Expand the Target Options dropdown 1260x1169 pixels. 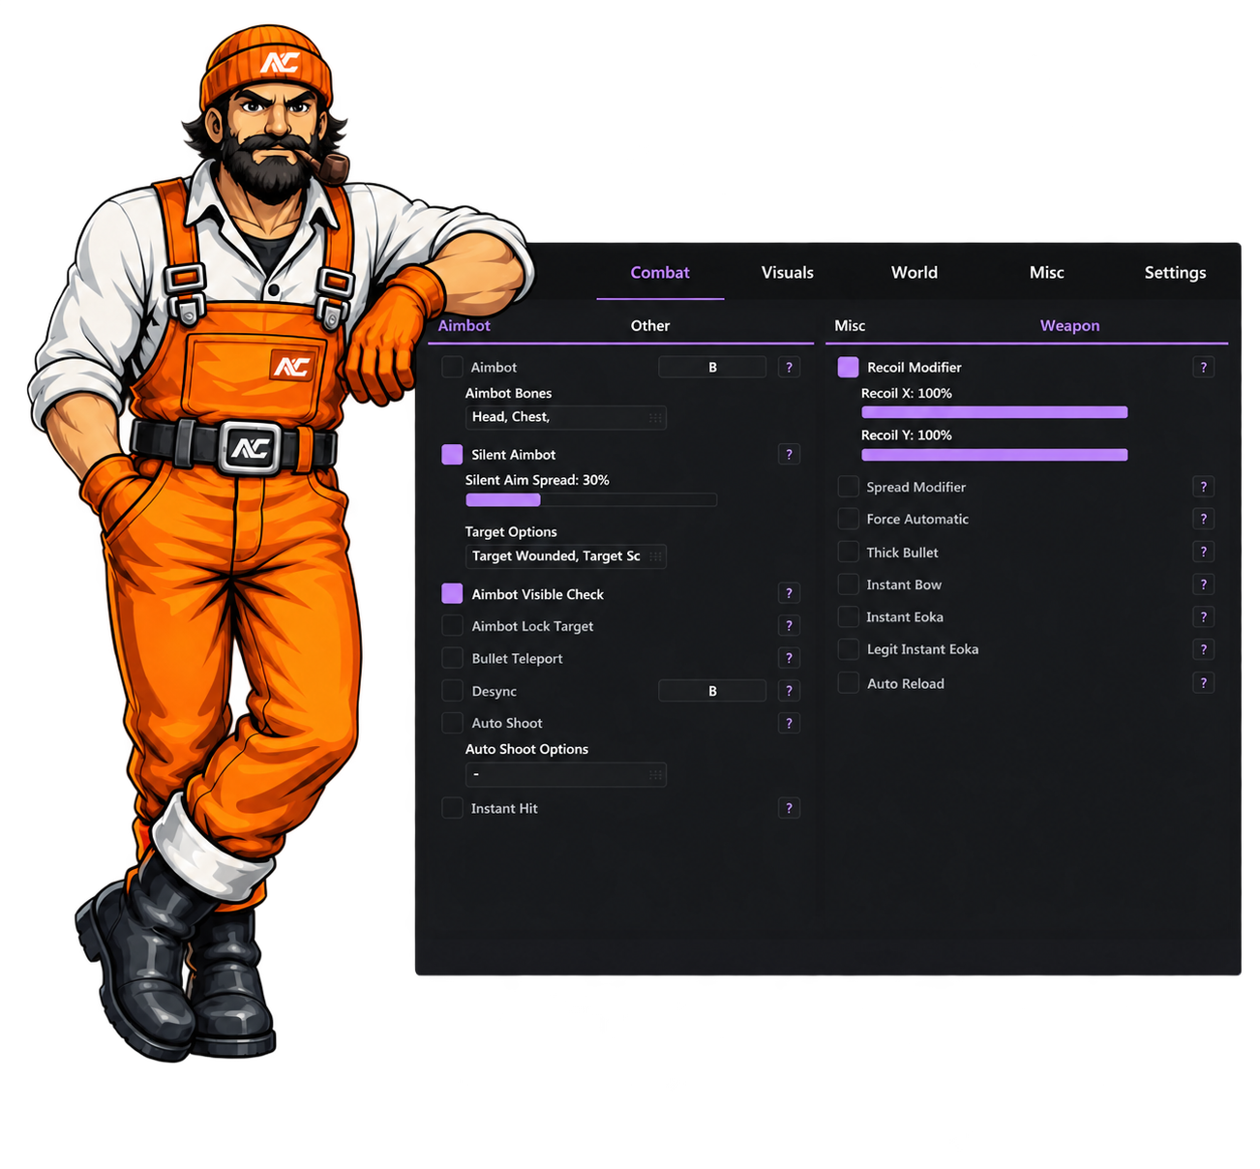(x=566, y=556)
